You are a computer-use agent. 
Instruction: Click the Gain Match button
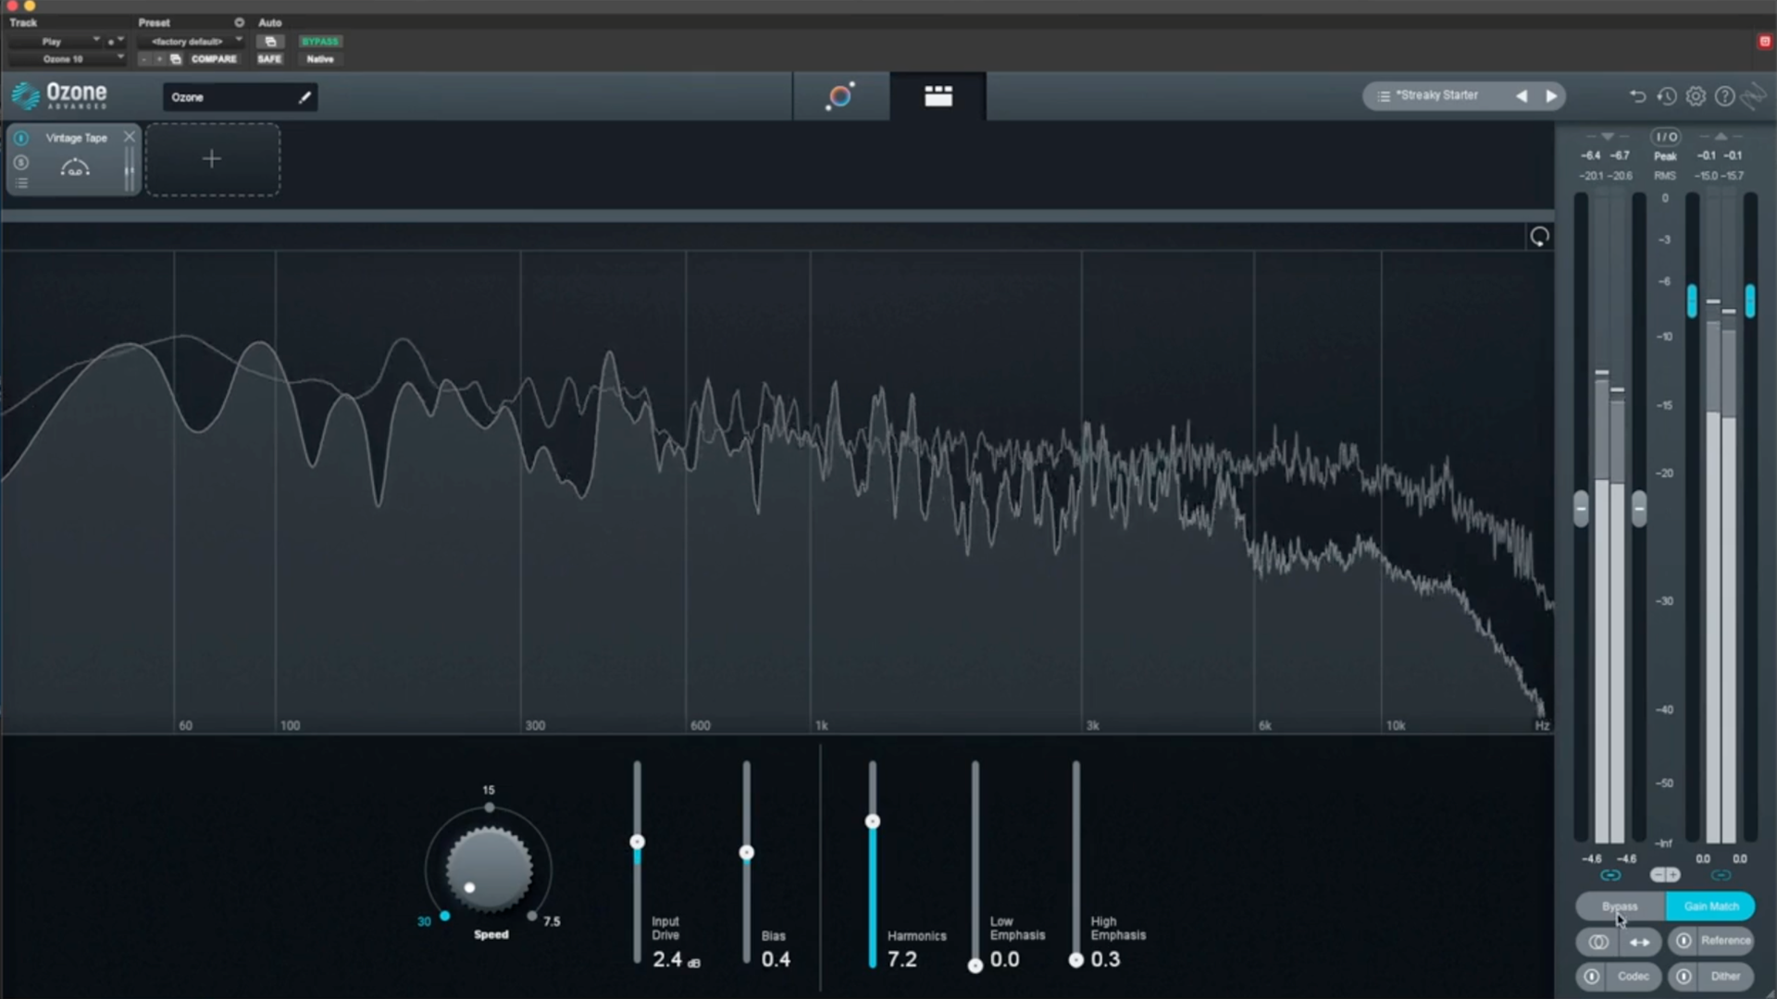(1710, 906)
